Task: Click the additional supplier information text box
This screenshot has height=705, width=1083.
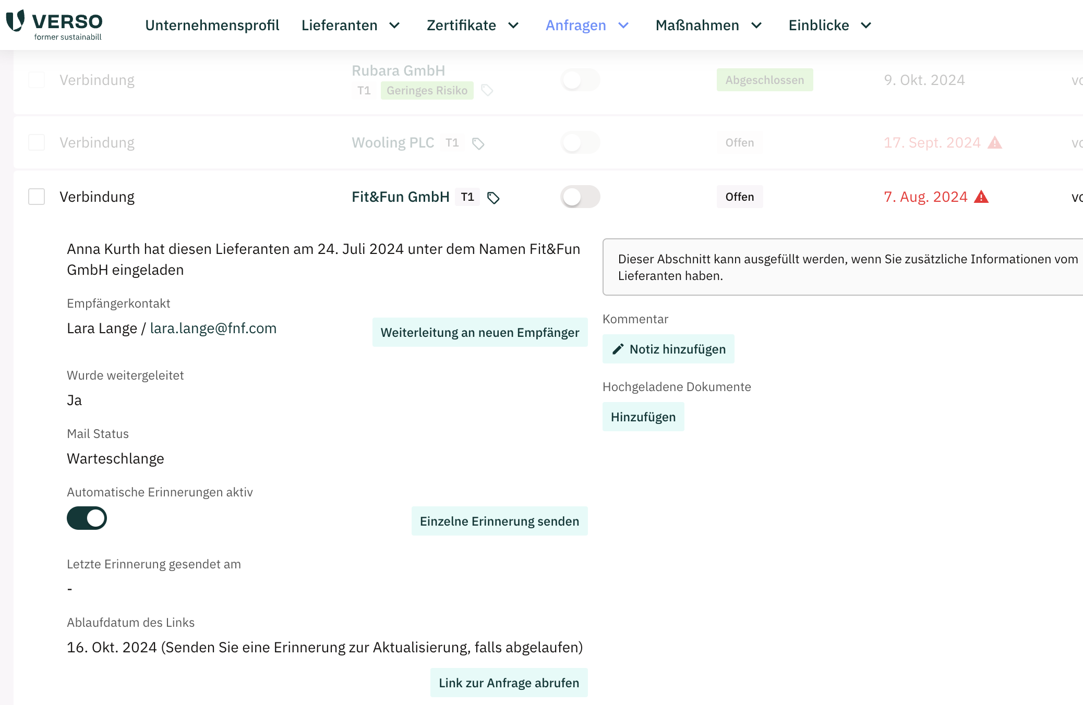Action: (843, 267)
